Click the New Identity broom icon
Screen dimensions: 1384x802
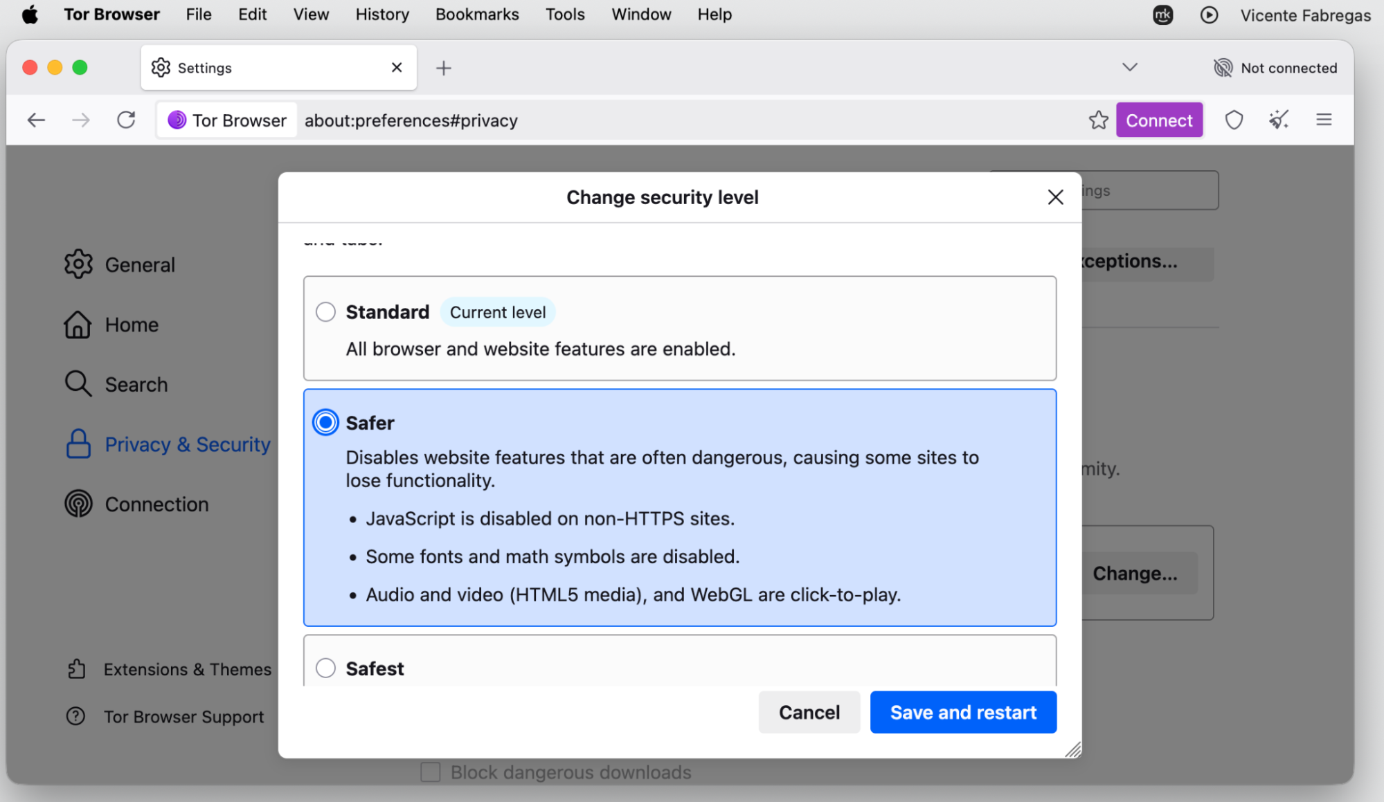[1279, 120]
